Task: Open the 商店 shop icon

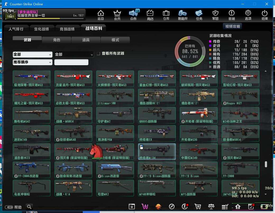Action: click(150, 15)
